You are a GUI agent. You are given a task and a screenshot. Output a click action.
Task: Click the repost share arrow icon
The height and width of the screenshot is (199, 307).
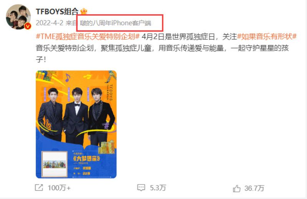(39, 187)
